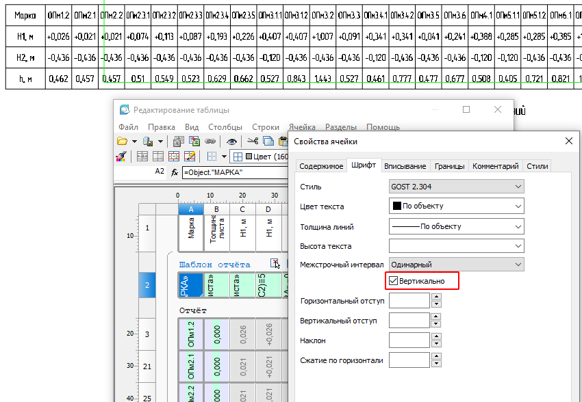The height and width of the screenshot is (402, 582).
Task: Click the save to database icon
Action: click(x=148, y=141)
